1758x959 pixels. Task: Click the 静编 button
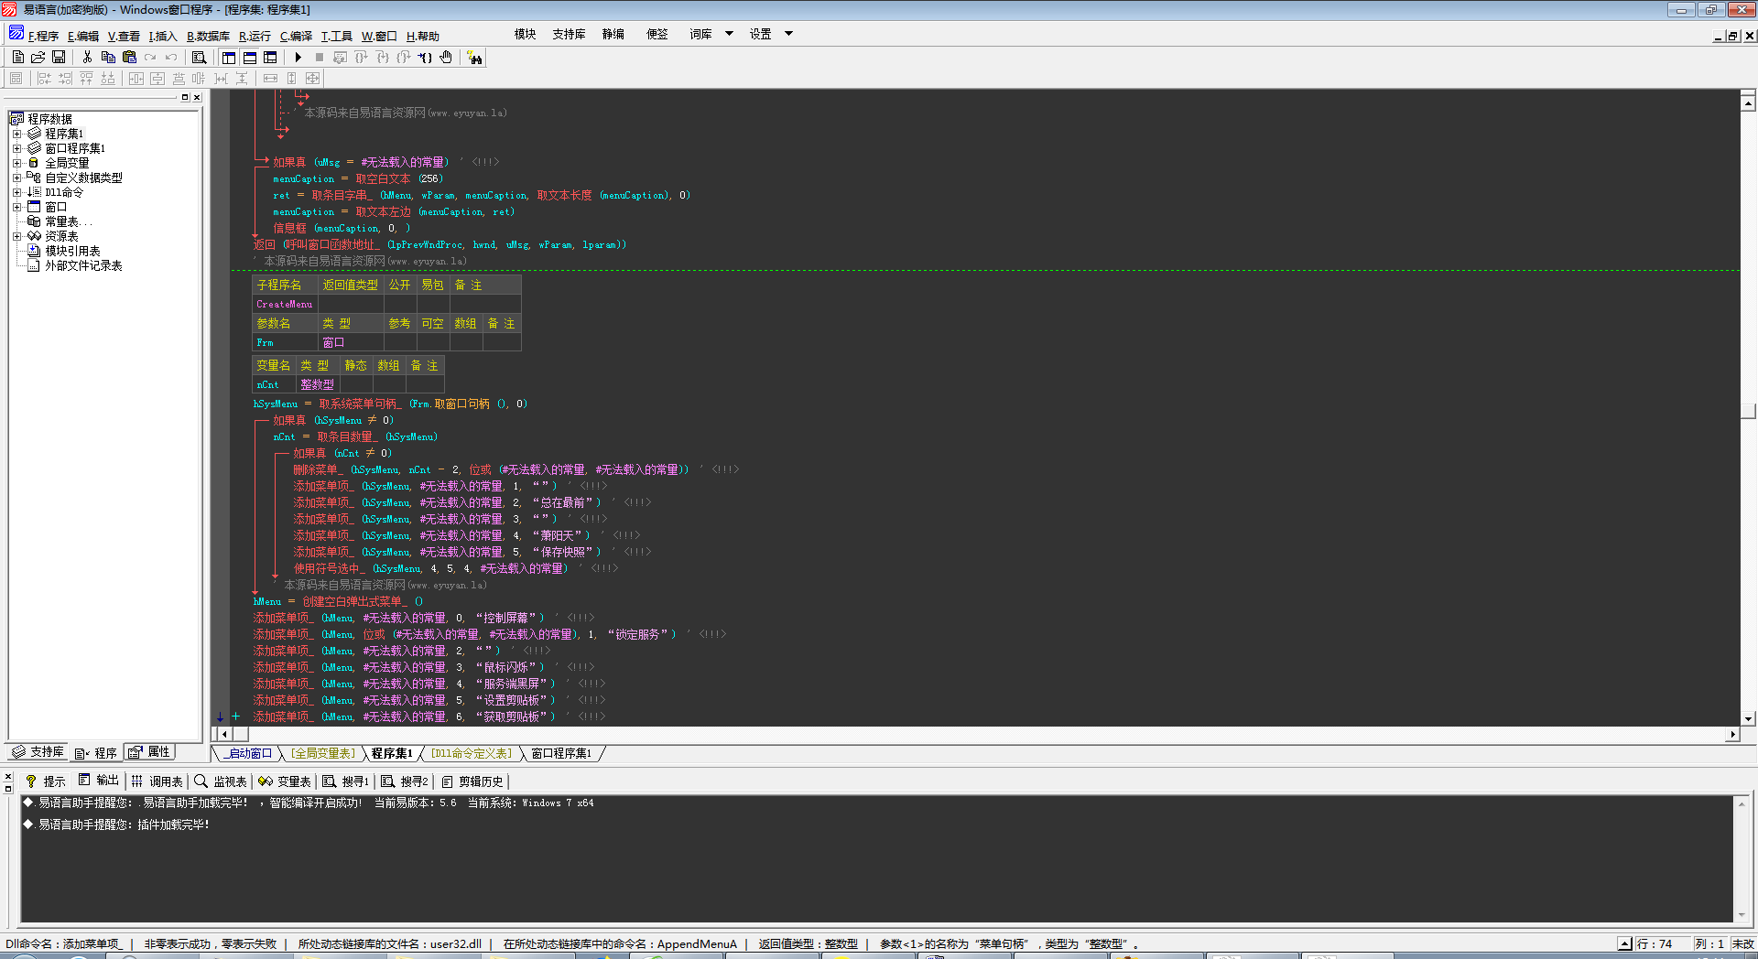(613, 34)
